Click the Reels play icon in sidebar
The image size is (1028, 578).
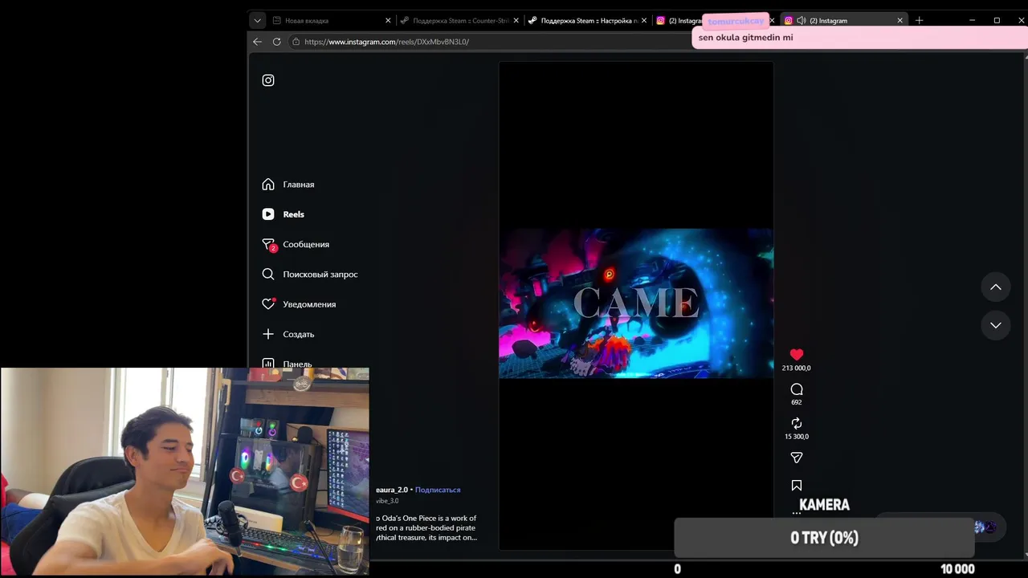pyautogui.click(x=268, y=214)
